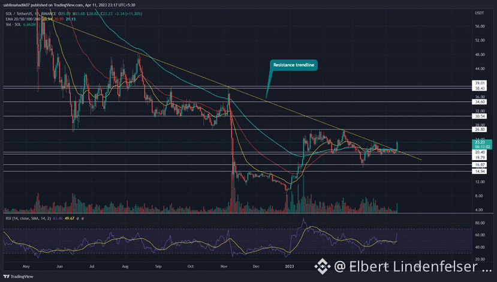This screenshot has width=497, height=282.
Task: Click the TradingView logo at bottom left
Action: pos(18,277)
